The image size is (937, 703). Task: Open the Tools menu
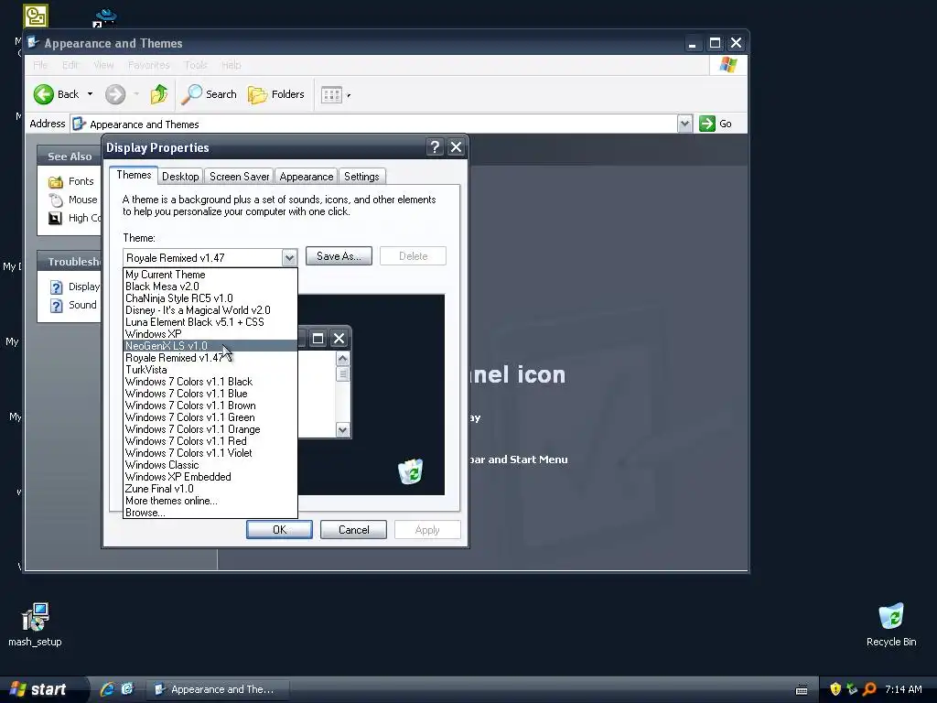click(x=196, y=65)
